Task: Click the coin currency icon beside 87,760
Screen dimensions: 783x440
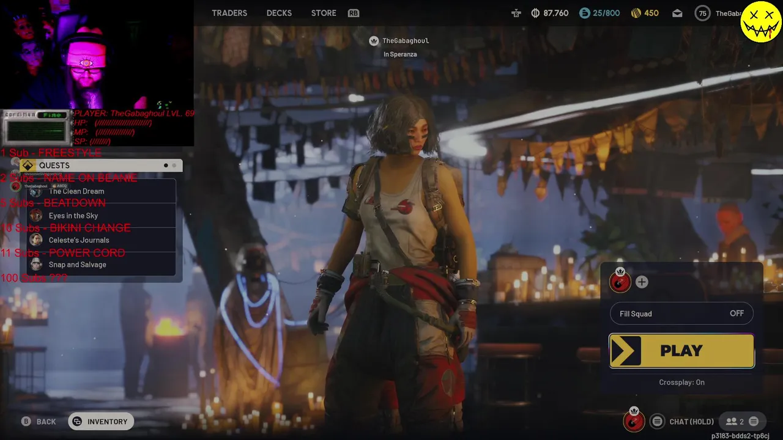Action: (535, 13)
